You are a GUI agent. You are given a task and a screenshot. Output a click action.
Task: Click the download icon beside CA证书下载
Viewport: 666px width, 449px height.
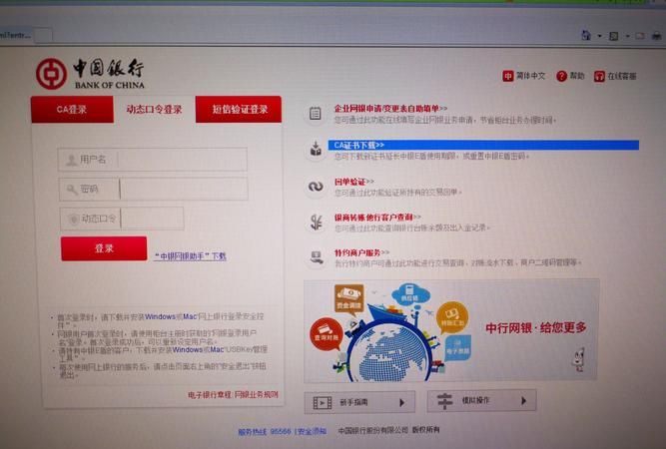coord(316,150)
